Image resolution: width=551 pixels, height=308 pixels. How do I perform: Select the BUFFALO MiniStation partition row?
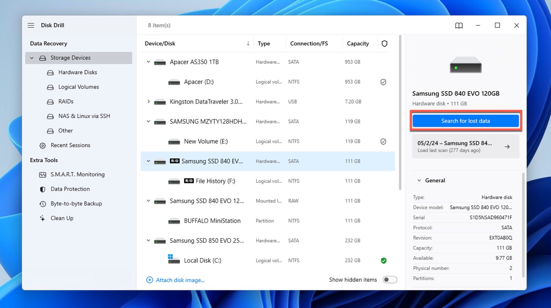click(268, 221)
